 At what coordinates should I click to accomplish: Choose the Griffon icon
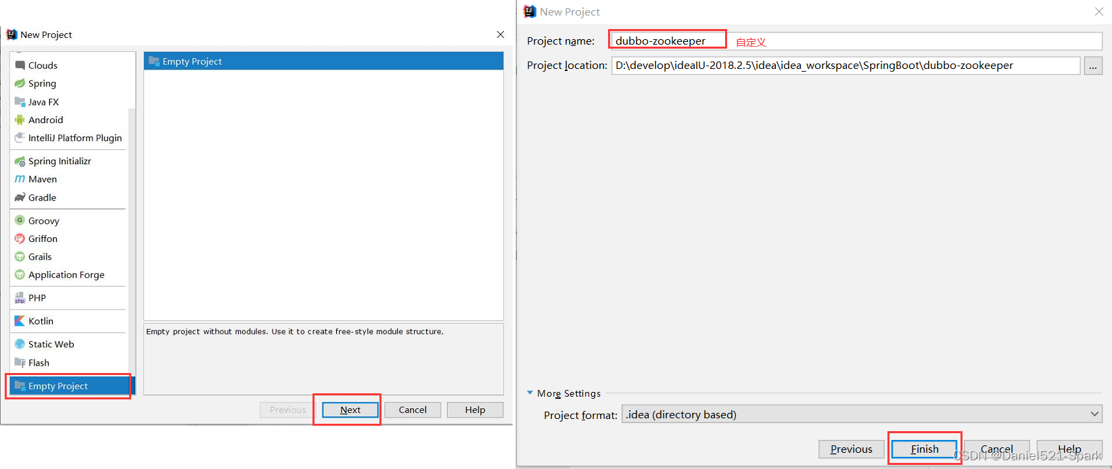coord(20,239)
